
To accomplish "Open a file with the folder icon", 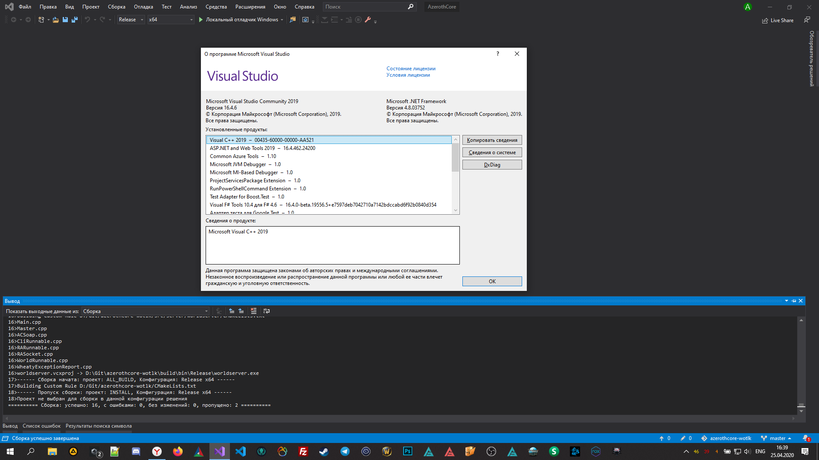I will pos(56,20).
